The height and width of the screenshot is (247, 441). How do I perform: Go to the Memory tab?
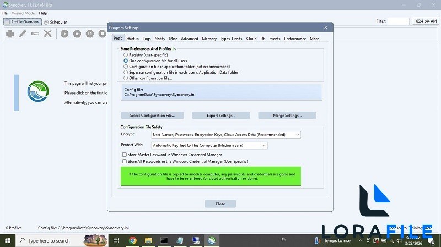[x=209, y=39]
